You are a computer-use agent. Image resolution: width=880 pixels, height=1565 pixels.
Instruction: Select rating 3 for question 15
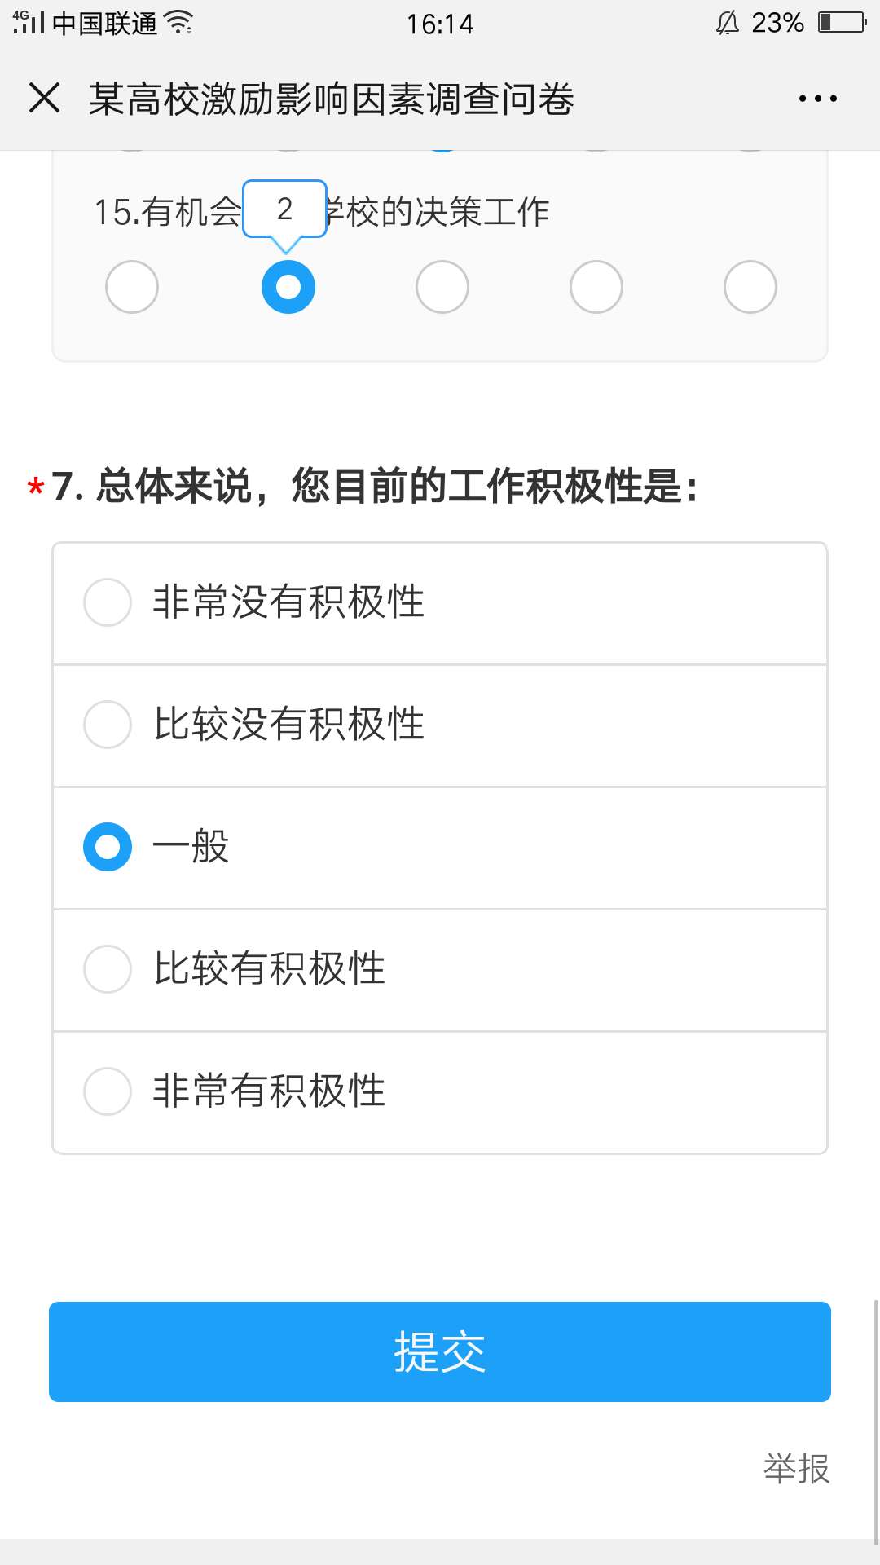442,287
